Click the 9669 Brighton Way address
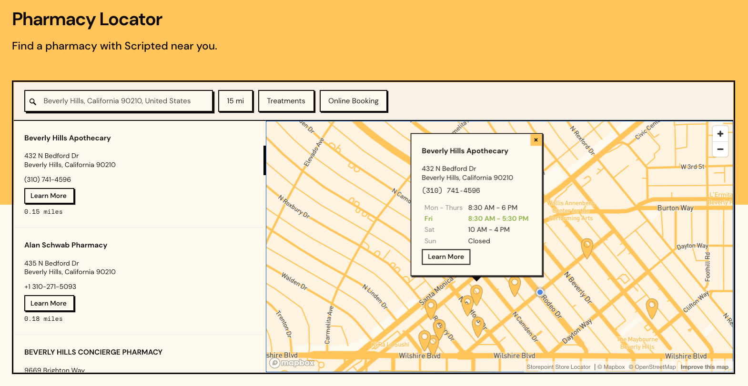Viewport: 748px width, 386px height. coord(54,370)
